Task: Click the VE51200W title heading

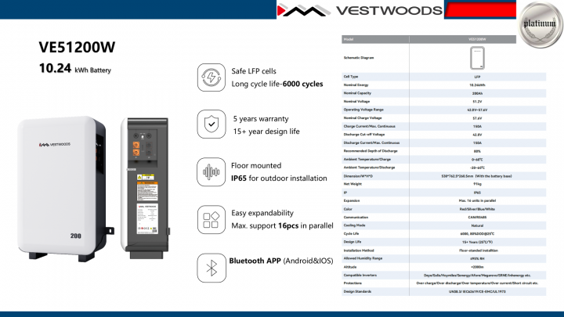Action: click(71, 48)
